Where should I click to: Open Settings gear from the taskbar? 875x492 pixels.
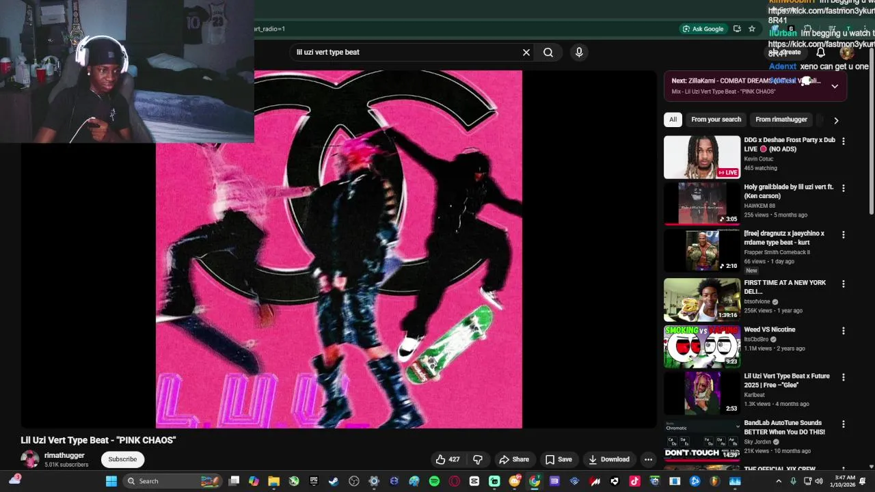374,481
